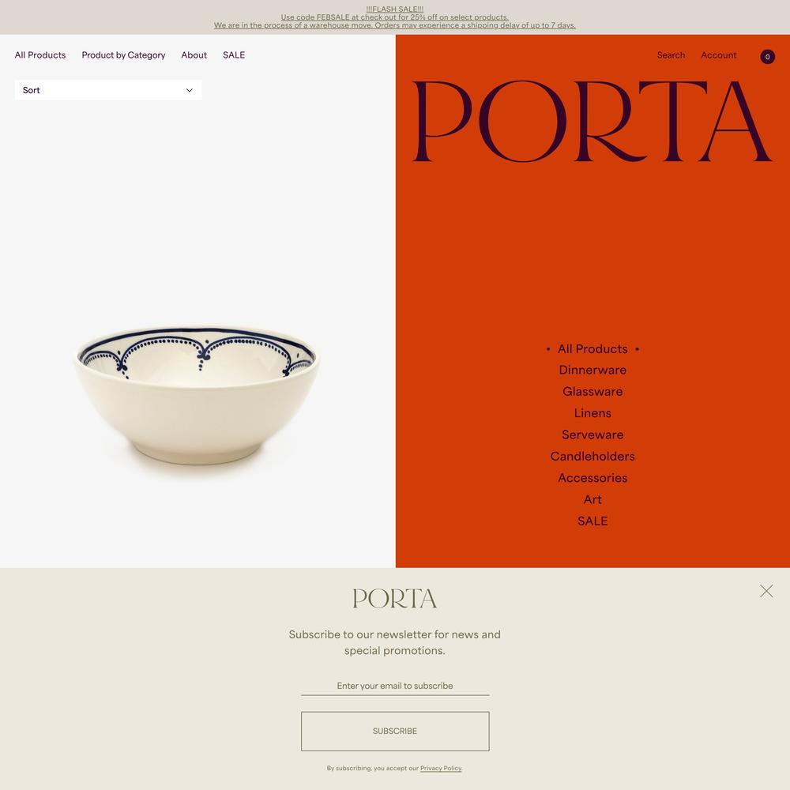Expand the Sort dropdown chevron
The image size is (790, 790).
click(190, 90)
